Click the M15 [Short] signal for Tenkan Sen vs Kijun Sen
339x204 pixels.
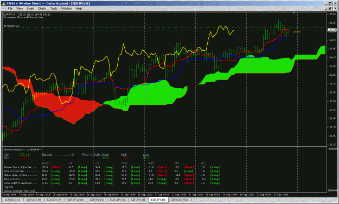[x=162, y=167]
